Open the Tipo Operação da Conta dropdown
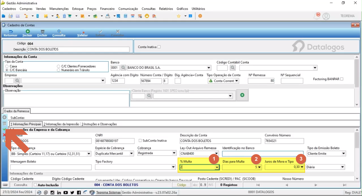 (x=236, y=81)
